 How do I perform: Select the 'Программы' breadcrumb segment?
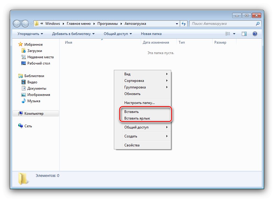(108, 24)
